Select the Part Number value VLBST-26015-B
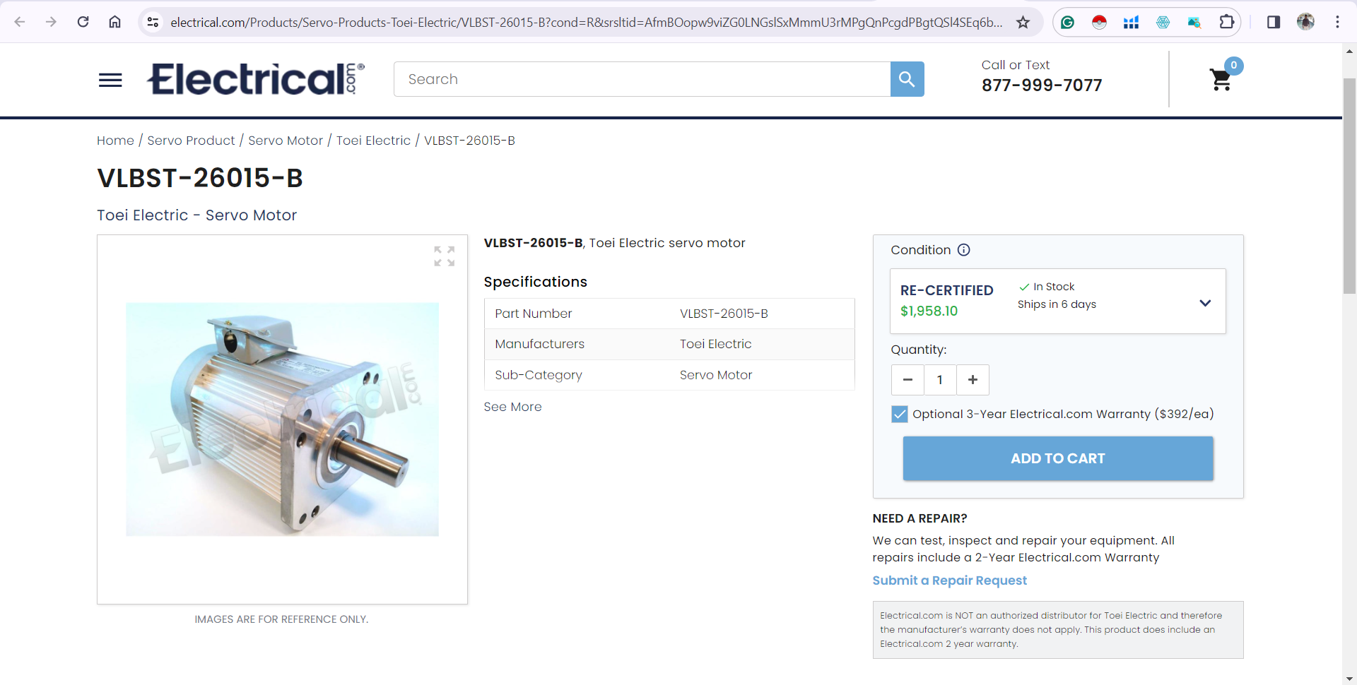1357x685 pixels. point(724,314)
